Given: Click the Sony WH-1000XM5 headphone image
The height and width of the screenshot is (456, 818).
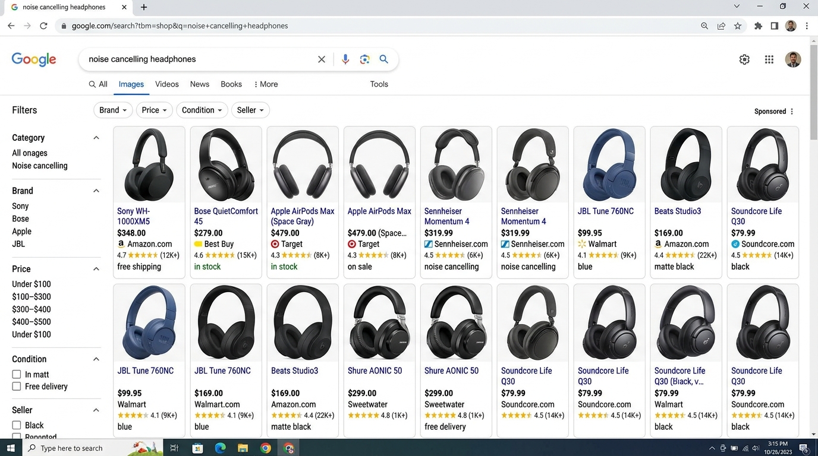Looking at the screenshot, I should coord(149,165).
